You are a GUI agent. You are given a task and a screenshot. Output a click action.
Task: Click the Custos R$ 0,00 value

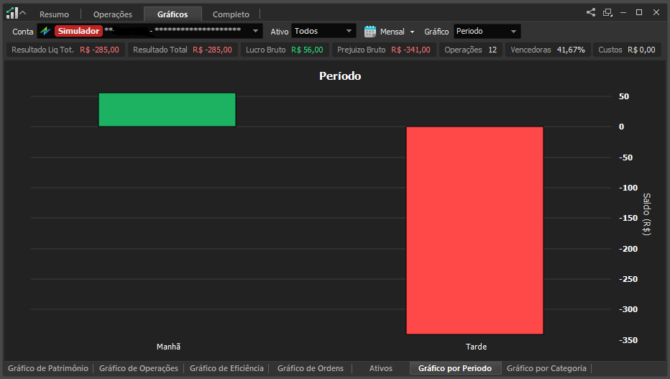point(641,50)
